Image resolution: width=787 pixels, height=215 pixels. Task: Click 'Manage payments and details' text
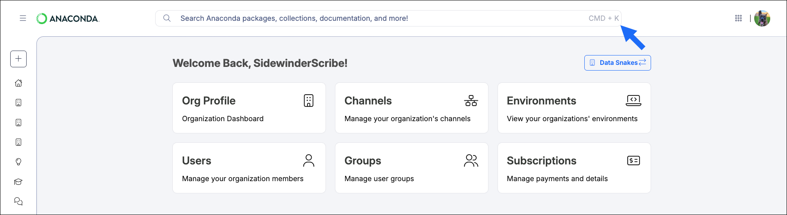click(557, 179)
